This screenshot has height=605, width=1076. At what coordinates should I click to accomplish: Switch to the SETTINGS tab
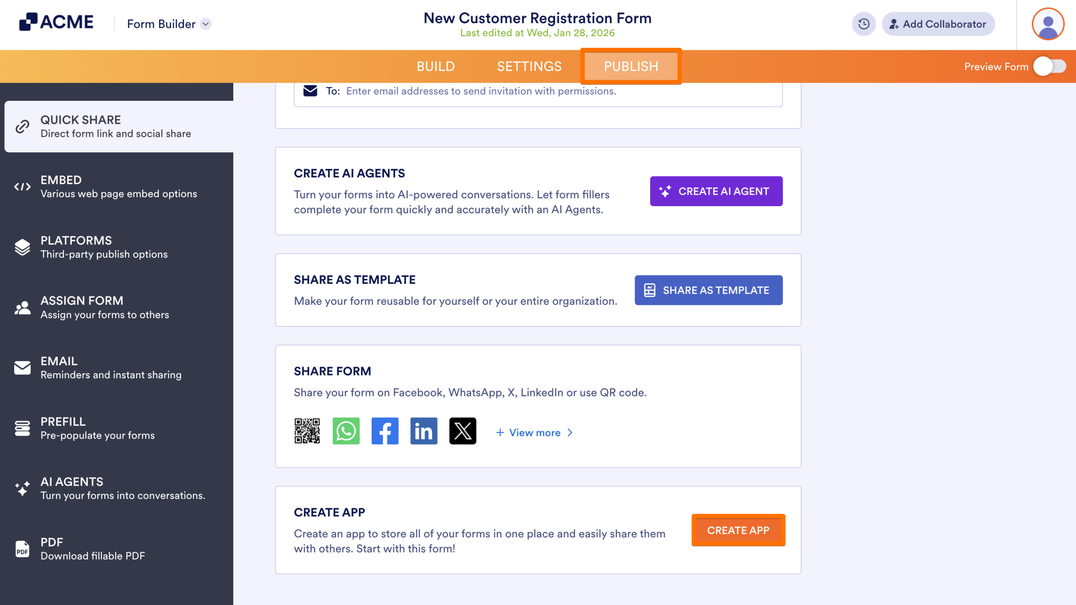click(x=529, y=66)
